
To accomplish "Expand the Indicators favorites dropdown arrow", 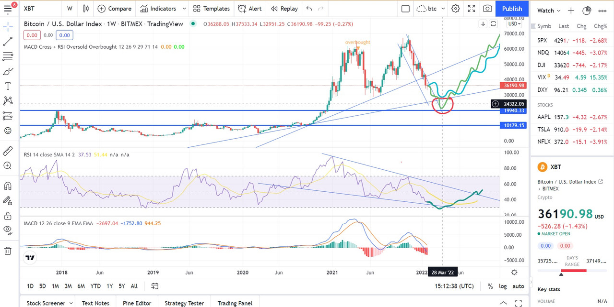I will click(184, 9).
